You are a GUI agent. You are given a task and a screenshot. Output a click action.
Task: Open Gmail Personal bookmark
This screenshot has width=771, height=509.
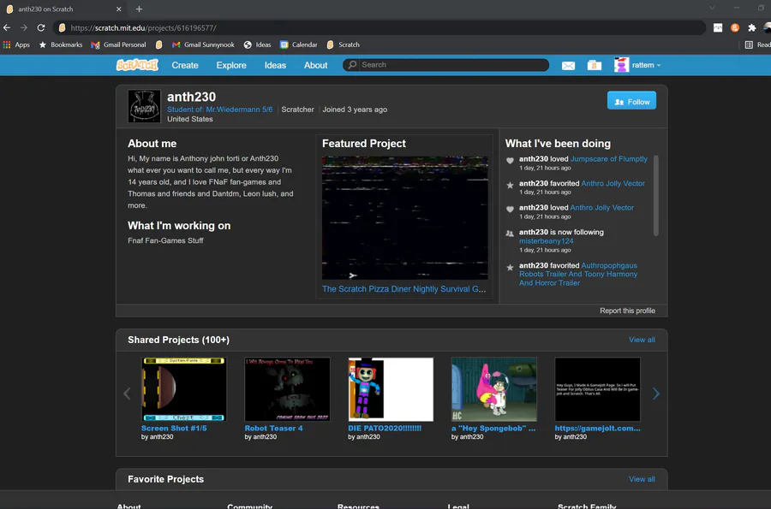click(118, 44)
